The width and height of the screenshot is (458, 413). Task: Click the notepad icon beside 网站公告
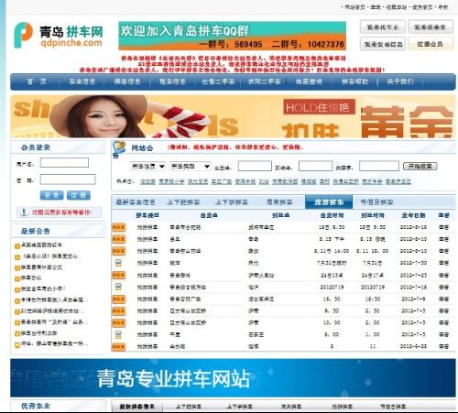pos(119,147)
